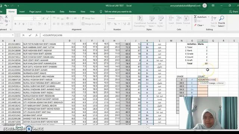This screenshot has width=239, height=134.
Task: Click the Increase Decimal icon
Action: (x=124, y=24)
